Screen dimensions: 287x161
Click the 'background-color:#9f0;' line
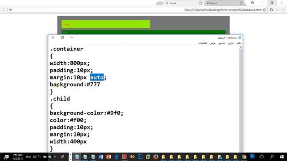[87, 113]
